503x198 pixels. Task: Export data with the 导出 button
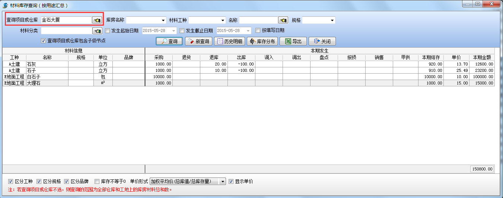[x=293, y=41]
